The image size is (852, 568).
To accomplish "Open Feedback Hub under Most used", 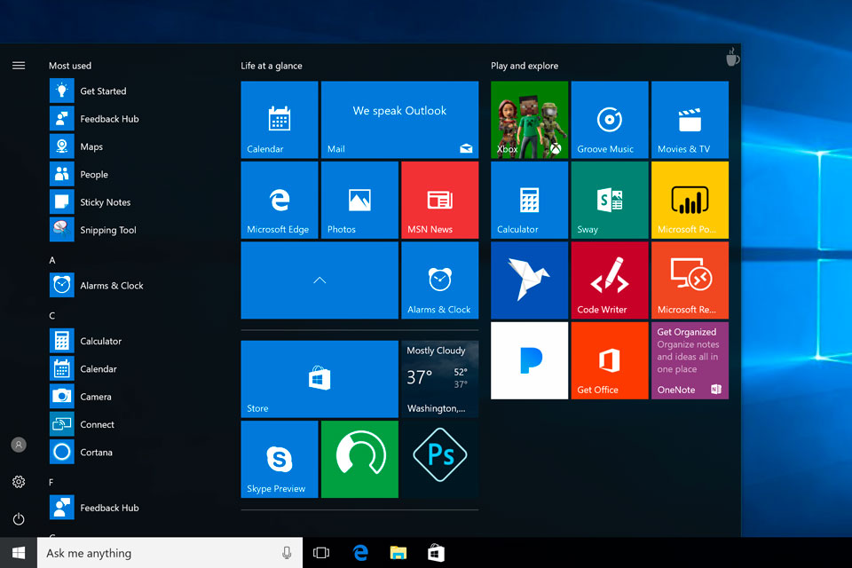I will pyautogui.click(x=94, y=119).
